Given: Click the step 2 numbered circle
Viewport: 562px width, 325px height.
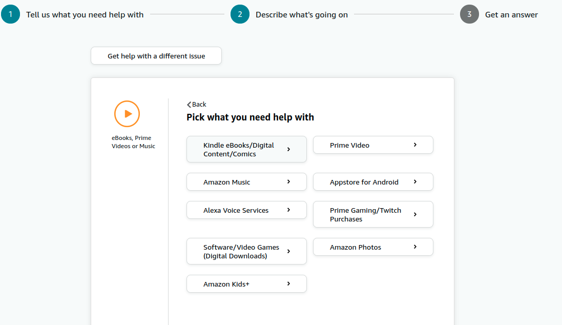Looking at the screenshot, I should pyautogui.click(x=240, y=14).
